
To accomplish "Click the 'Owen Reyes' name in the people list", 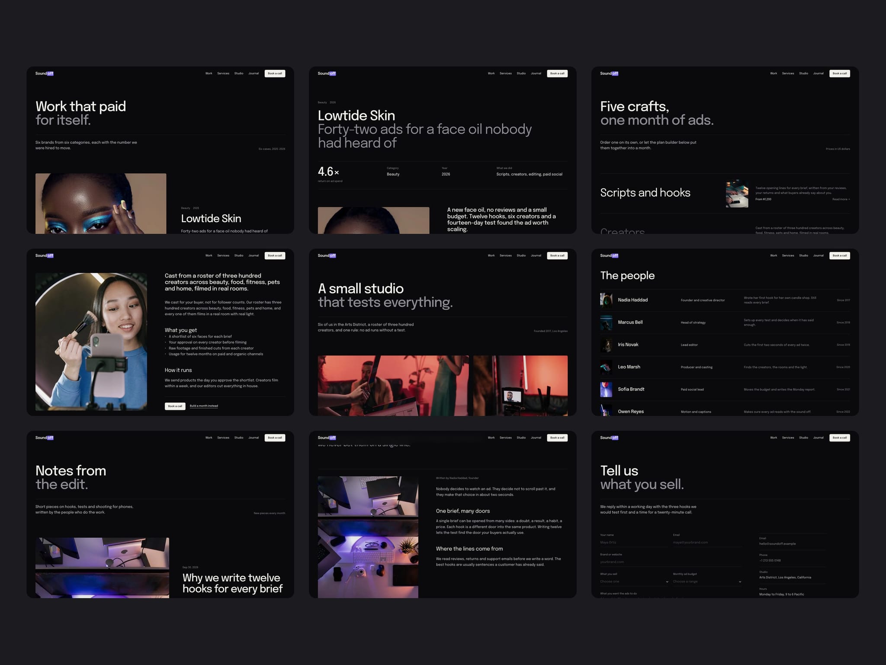I will click(x=631, y=412).
